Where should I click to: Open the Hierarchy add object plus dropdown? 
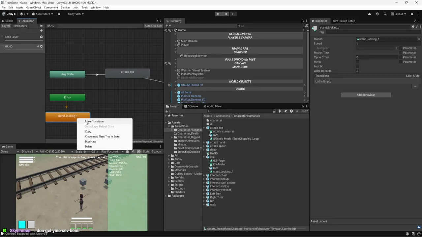pos(168,26)
